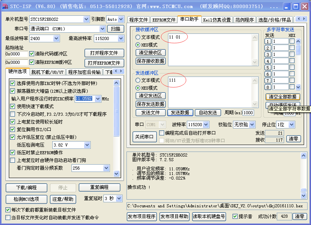Click 打开程序文件 button
The image size is (311, 225).
104,53
